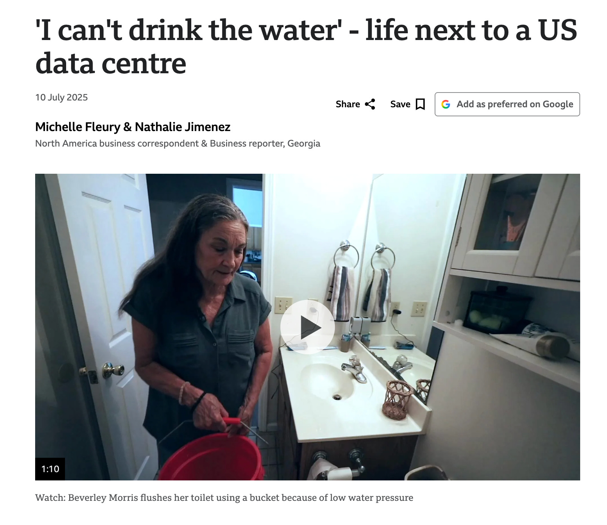Click the video caption about low water pressure

(224, 498)
